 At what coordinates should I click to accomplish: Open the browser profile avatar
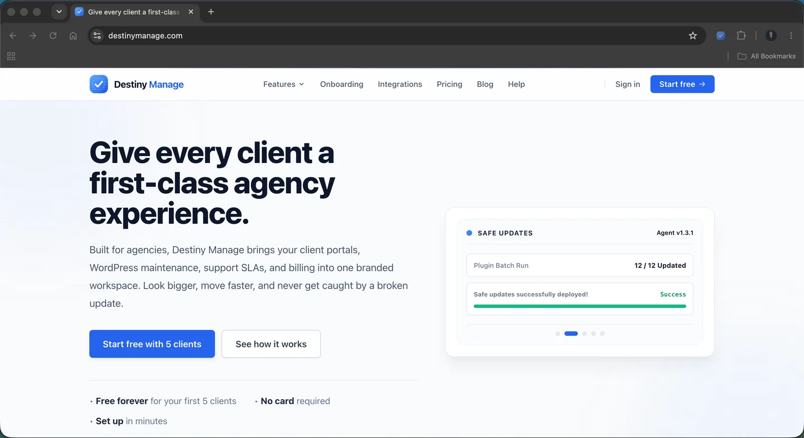click(x=771, y=36)
